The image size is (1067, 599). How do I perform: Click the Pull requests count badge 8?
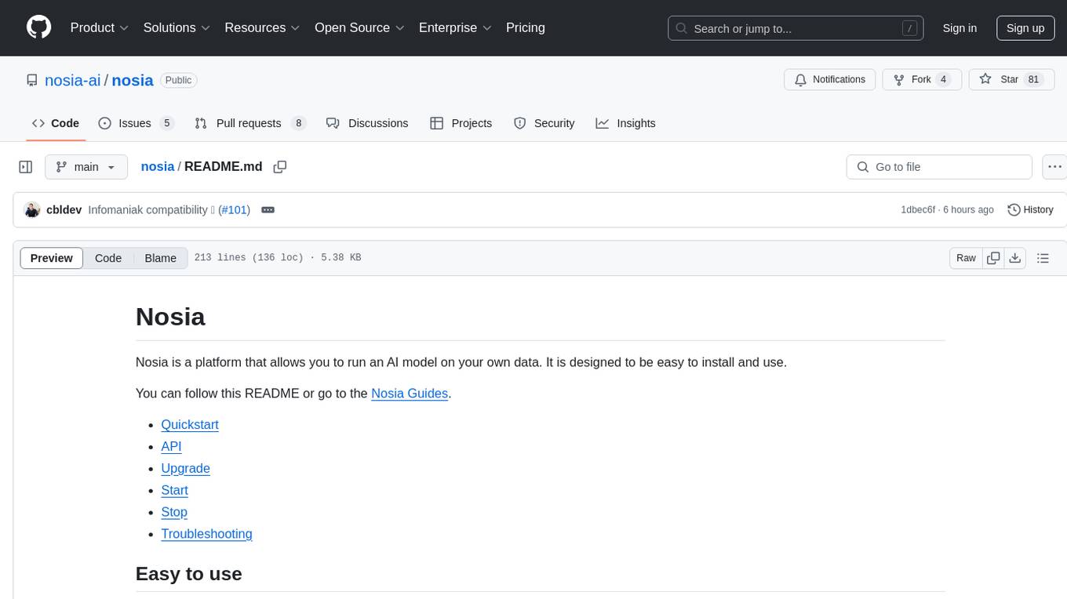298,123
